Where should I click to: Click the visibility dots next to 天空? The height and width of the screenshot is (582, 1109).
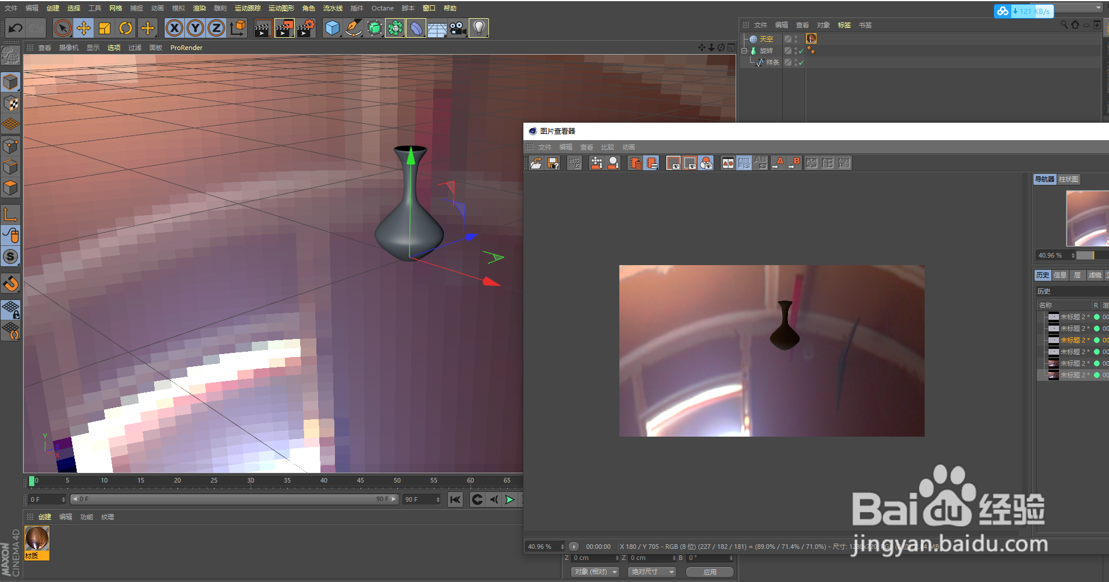coord(796,39)
